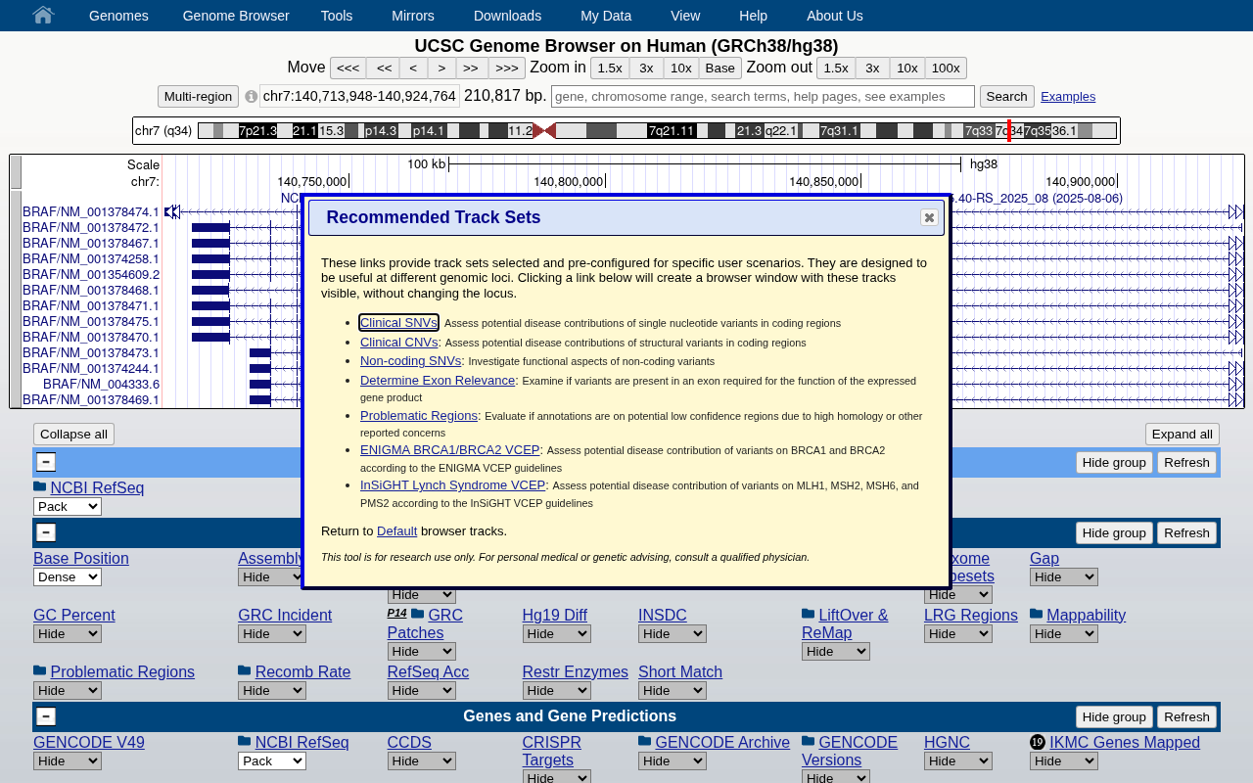1253x783 pixels.
Task: Return to Default browser tracks link
Action: tap(396, 530)
